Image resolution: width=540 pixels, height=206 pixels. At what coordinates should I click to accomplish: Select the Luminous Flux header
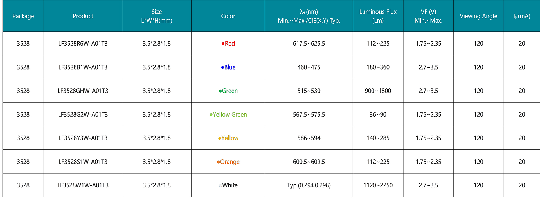[x=378, y=16]
